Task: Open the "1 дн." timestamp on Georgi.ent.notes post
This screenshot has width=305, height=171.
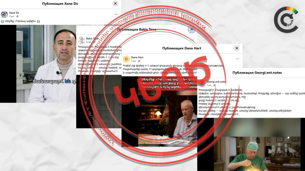Action: click(209, 85)
